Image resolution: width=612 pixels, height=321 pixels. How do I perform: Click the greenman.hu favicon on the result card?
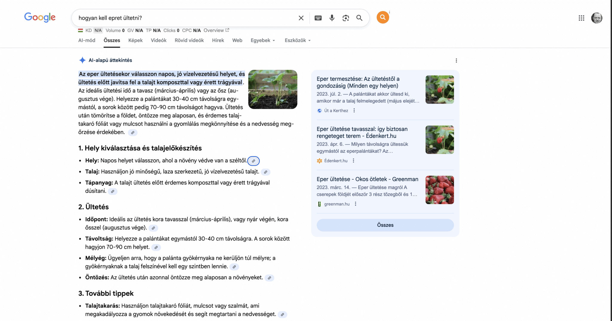319,204
